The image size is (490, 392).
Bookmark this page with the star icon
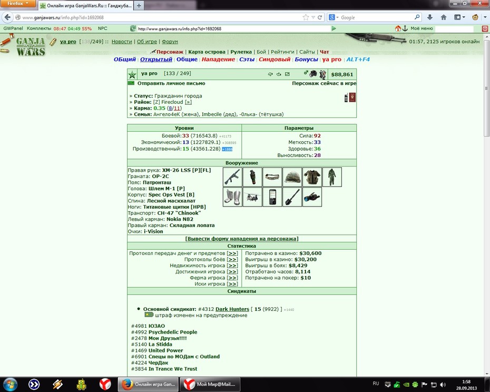(x=306, y=17)
